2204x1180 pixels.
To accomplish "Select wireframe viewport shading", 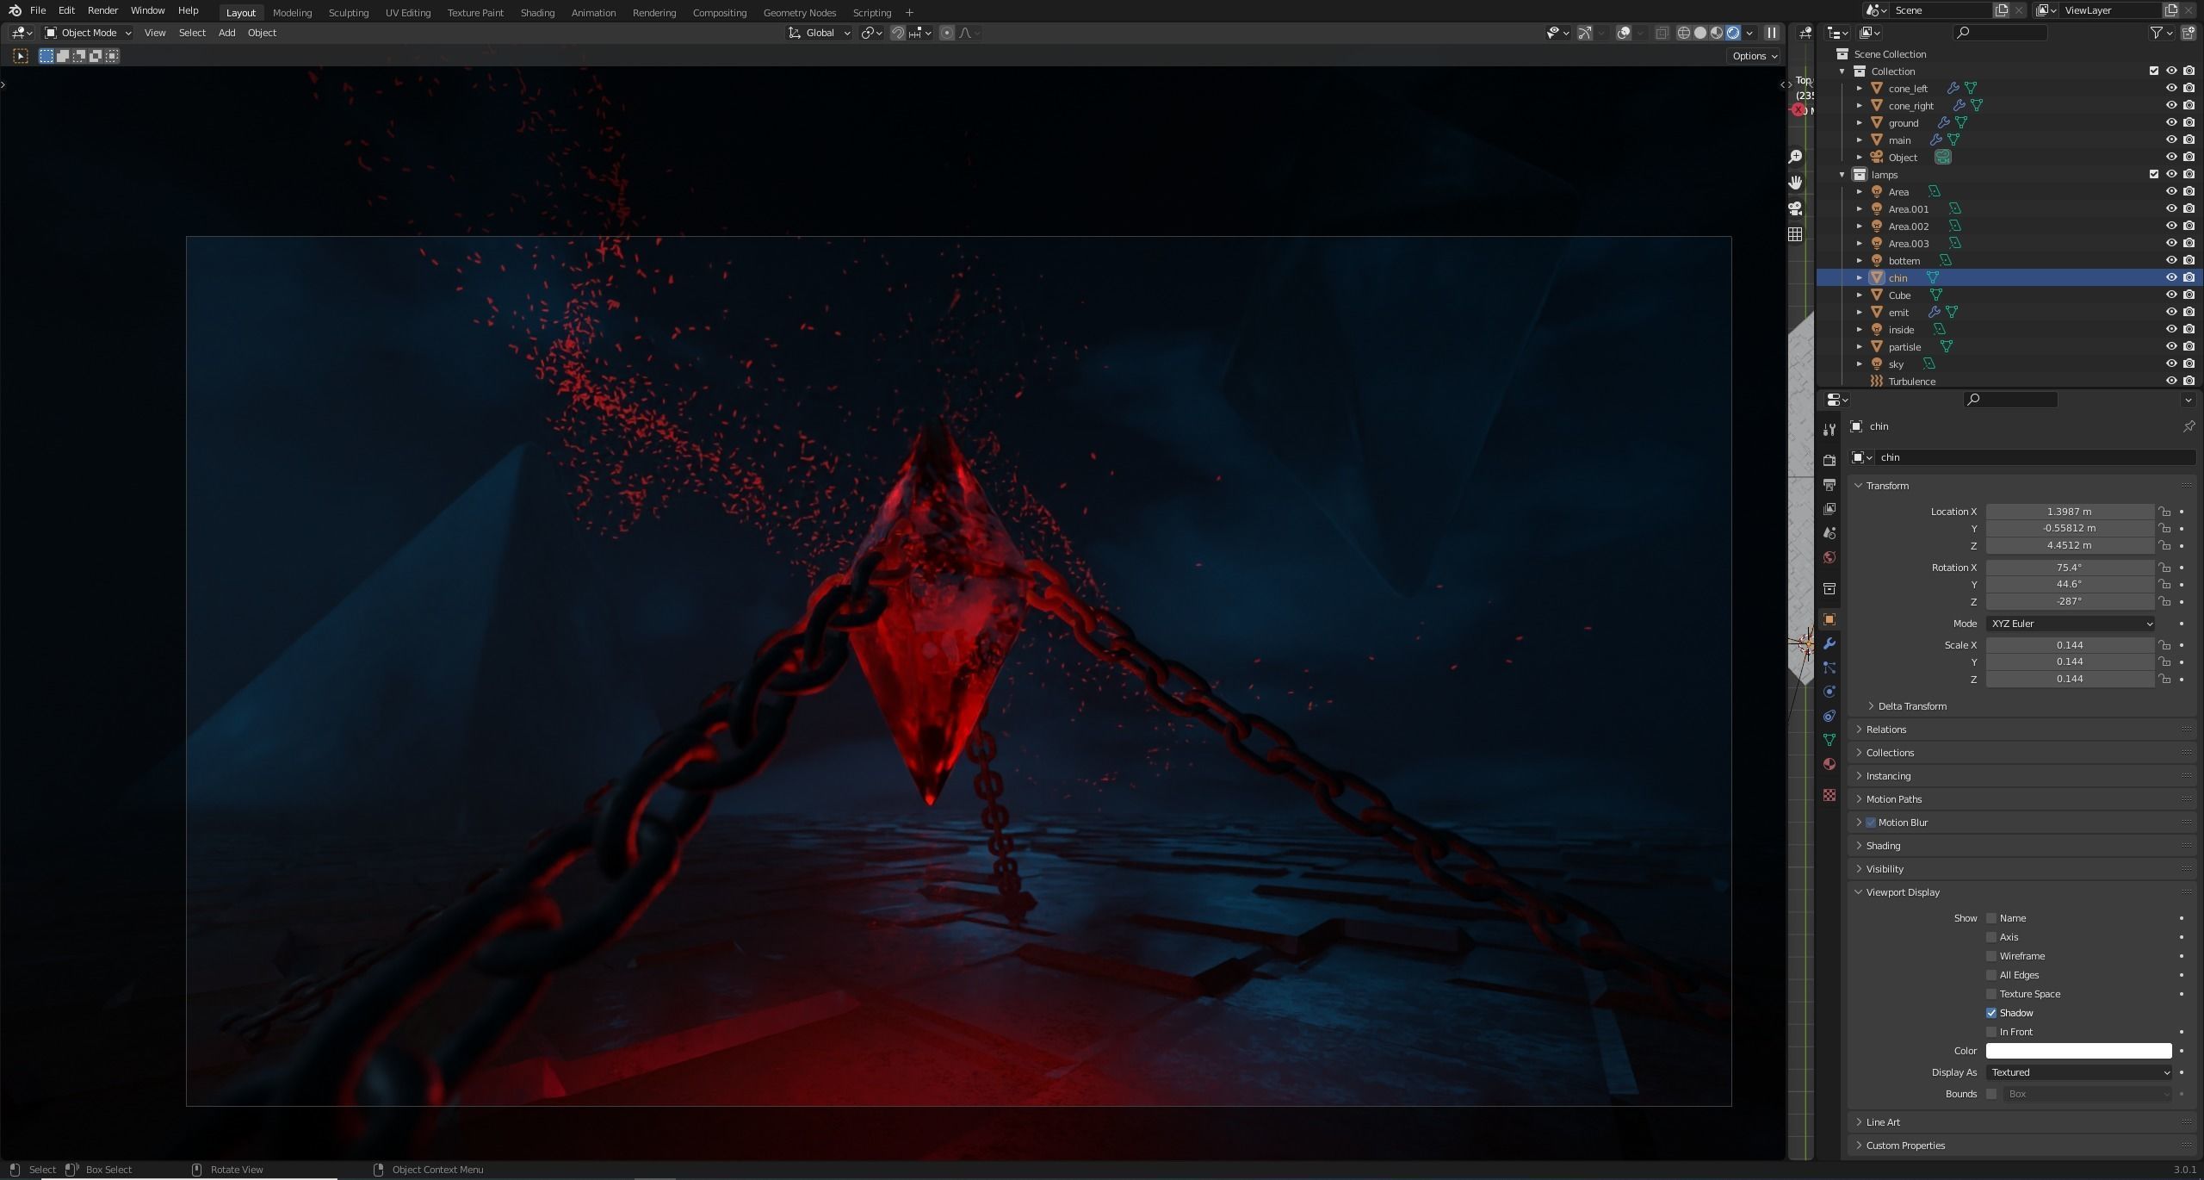I will tap(1683, 33).
